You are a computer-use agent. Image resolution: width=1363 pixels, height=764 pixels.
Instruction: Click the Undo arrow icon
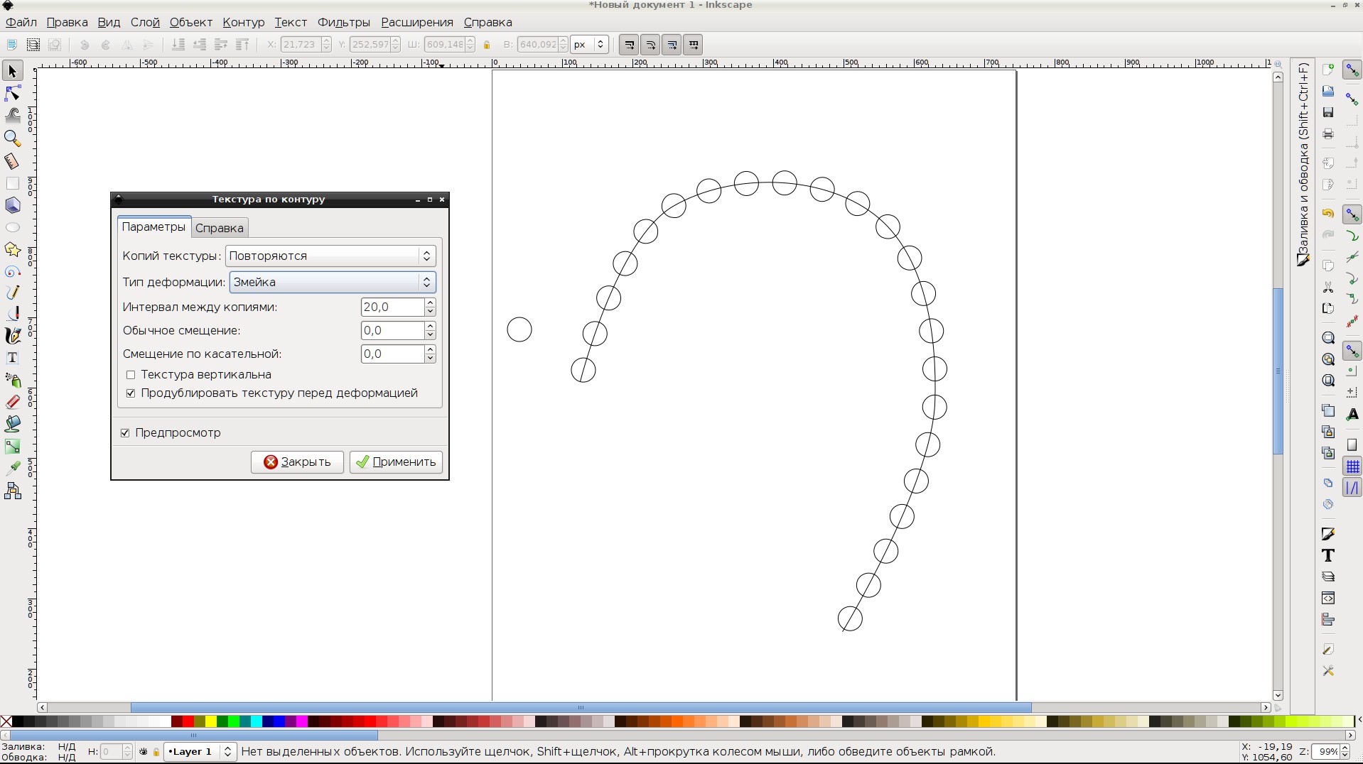1327,213
